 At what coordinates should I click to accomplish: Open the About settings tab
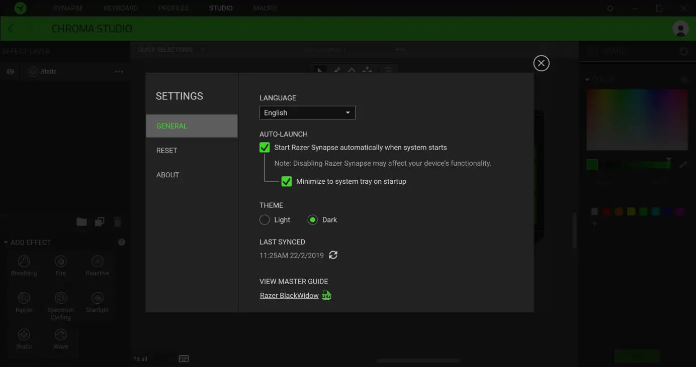[167, 175]
